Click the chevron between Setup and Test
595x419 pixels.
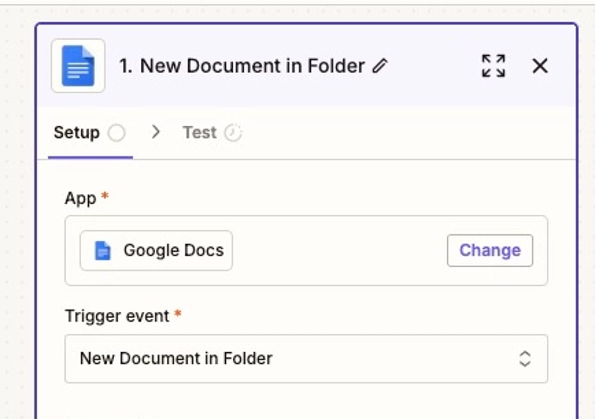point(156,132)
